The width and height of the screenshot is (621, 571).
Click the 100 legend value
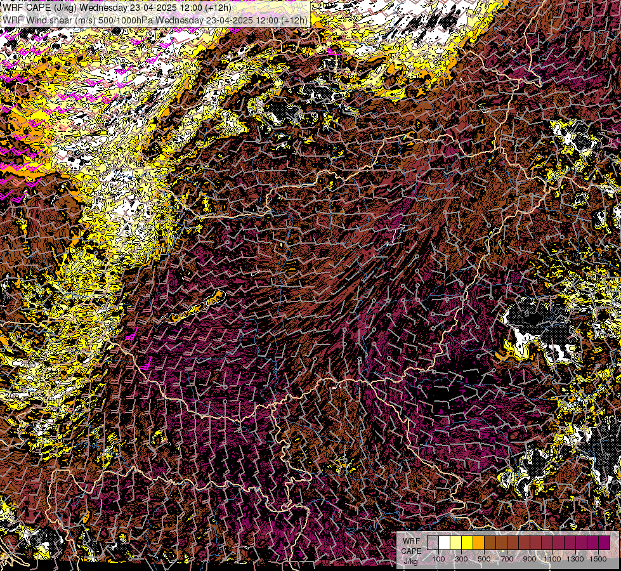tap(438, 559)
